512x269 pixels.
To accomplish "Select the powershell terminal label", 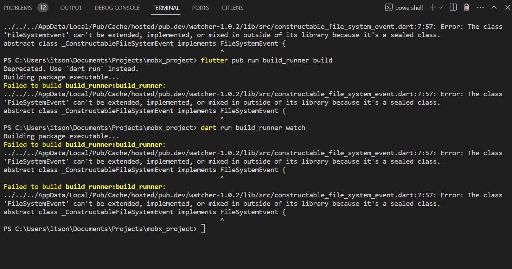I will coord(409,8).
